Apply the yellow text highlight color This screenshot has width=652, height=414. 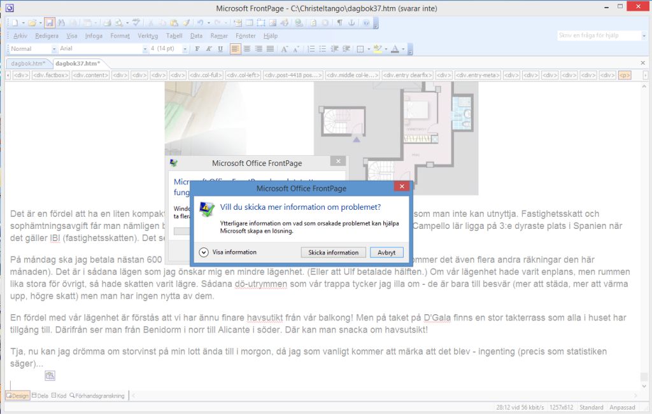click(378, 48)
